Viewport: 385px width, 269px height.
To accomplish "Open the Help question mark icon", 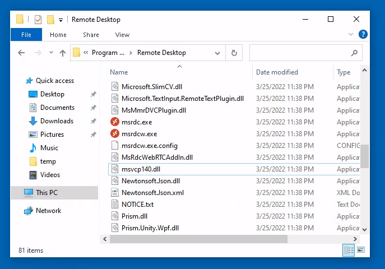I will point(363,34).
